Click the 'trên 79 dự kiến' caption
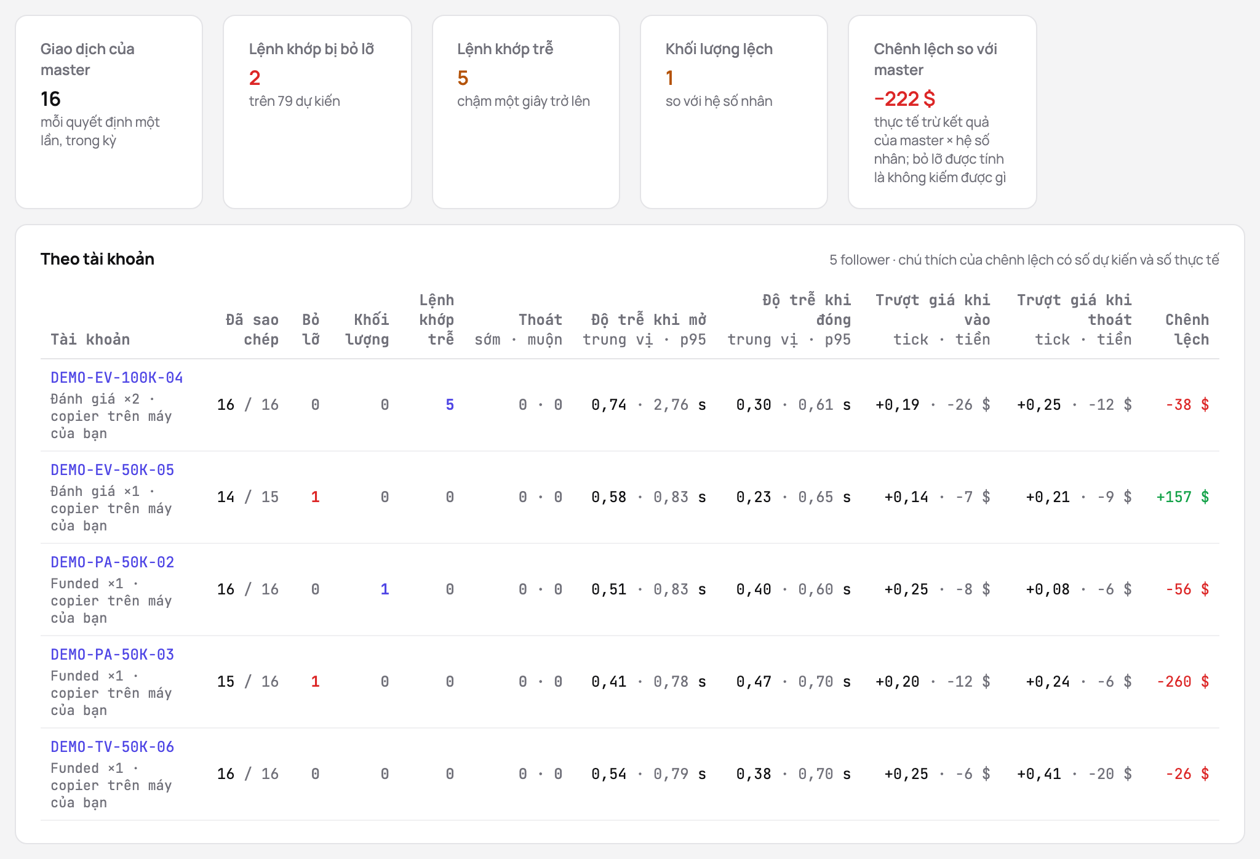Image resolution: width=1260 pixels, height=859 pixels. 294,102
